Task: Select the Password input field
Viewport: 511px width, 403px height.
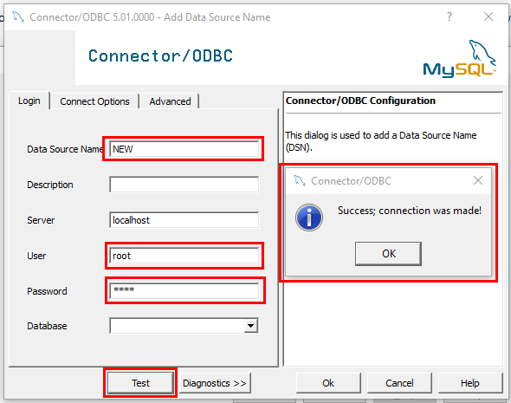Action: click(x=184, y=291)
